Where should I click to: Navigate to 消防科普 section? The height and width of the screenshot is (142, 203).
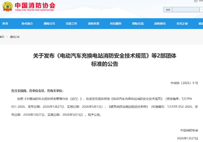coord(94,24)
